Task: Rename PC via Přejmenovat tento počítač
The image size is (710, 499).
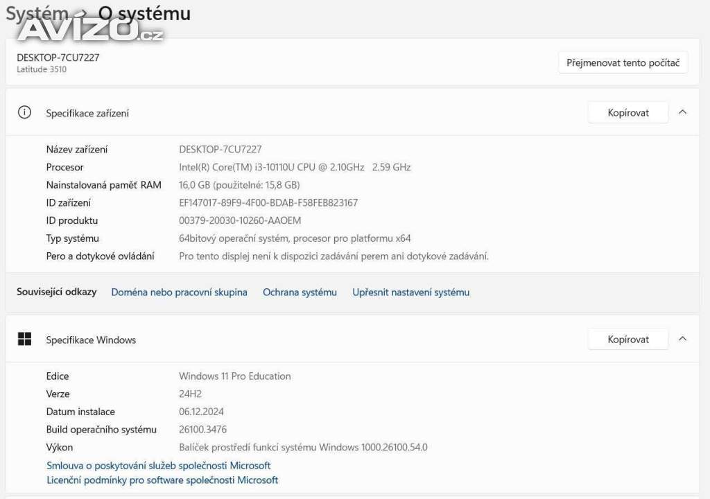Action: pos(623,62)
